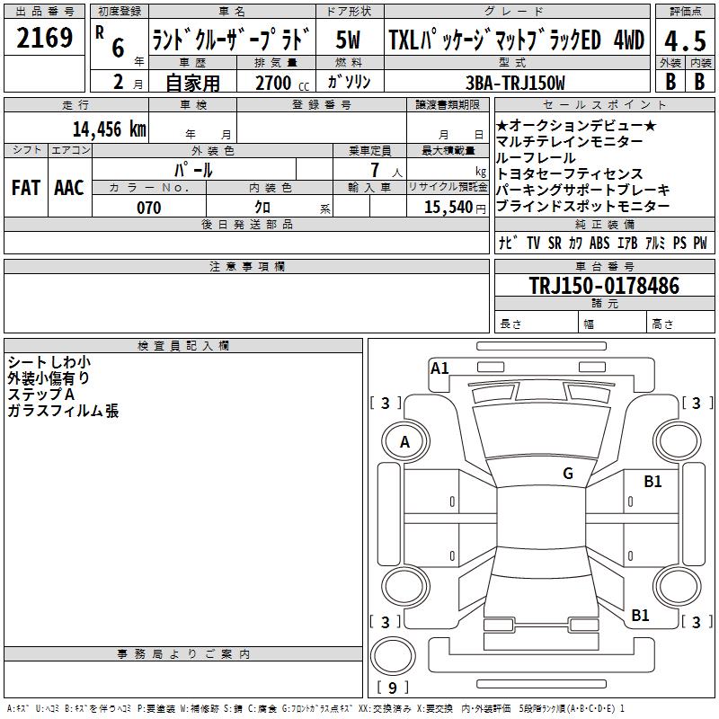Click the トヨタセーフティセンス sales point
This screenshot has height=719, width=719.
[570, 173]
